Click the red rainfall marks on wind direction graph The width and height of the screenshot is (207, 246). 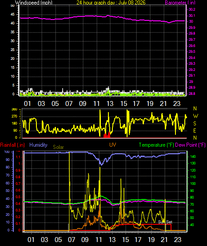[x=107, y=135]
